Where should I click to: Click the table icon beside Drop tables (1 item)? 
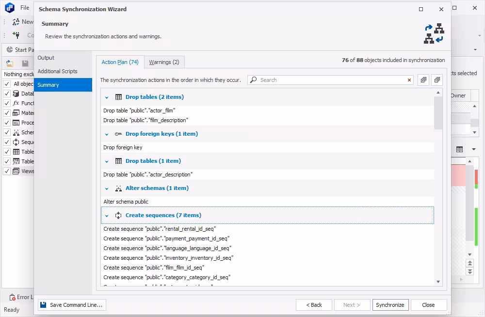coord(118,161)
